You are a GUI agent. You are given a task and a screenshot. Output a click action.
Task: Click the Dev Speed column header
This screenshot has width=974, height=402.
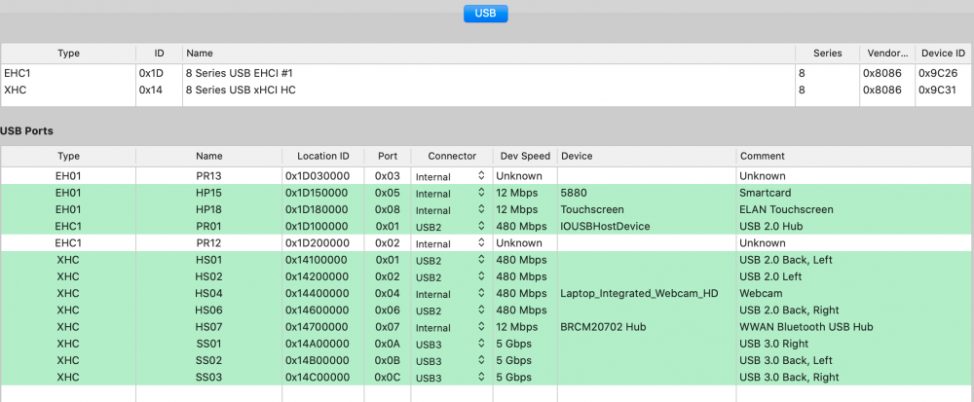pos(525,156)
